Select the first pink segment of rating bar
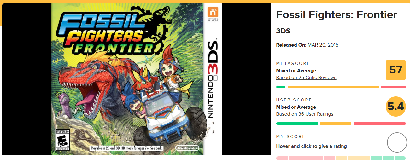The width and height of the screenshot is (410, 162). click(x=282, y=158)
